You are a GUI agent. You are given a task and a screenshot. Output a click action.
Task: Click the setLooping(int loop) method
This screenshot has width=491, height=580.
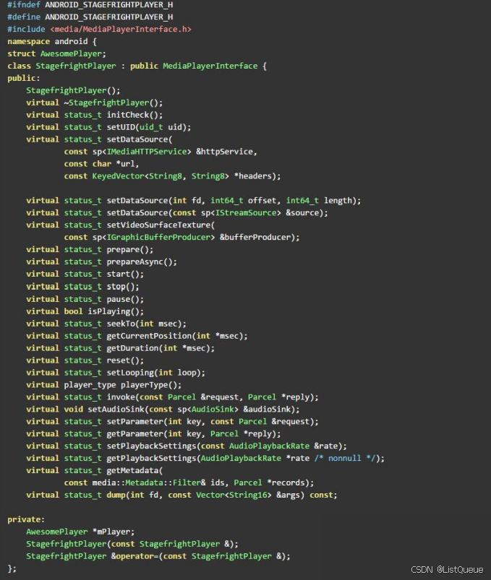click(156, 372)
